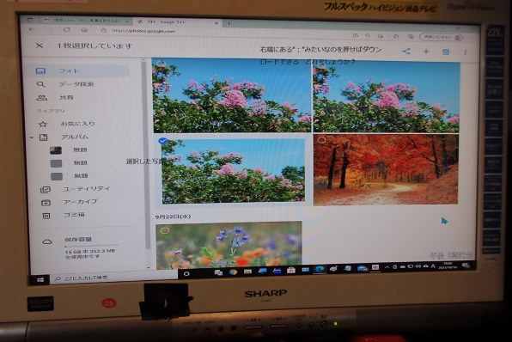Click the trash delete icon in top bar

coord(446,52)
